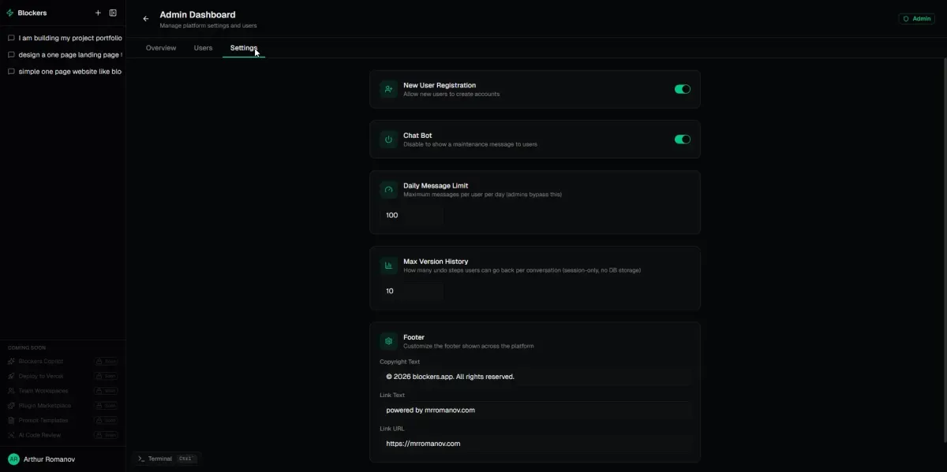
Task: Click the Footer section gear icon
Action: coord(388,341)
